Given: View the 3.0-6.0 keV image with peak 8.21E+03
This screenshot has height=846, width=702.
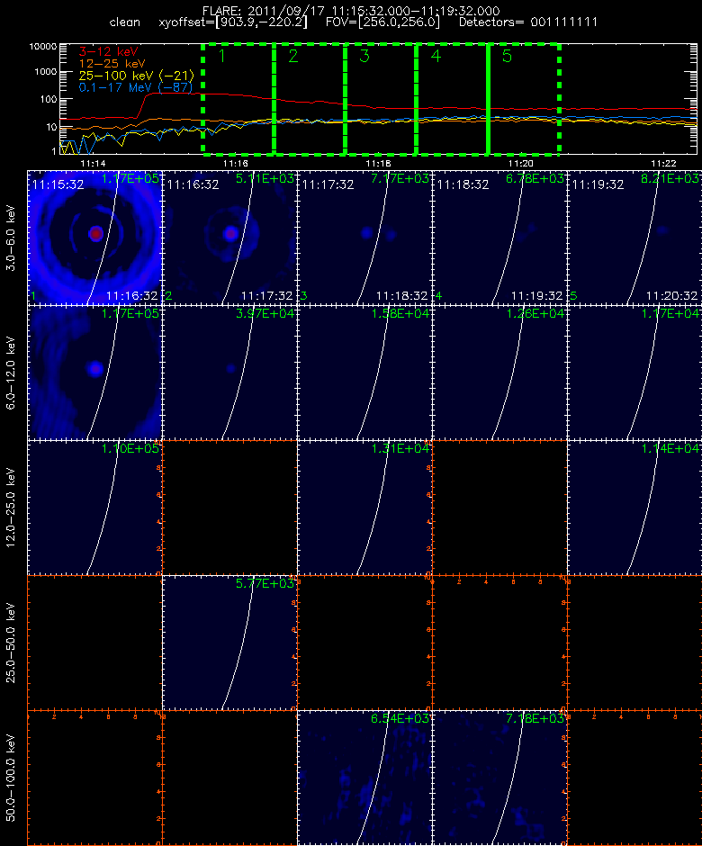Looking at the screenshot, I should tap(634, 238).
